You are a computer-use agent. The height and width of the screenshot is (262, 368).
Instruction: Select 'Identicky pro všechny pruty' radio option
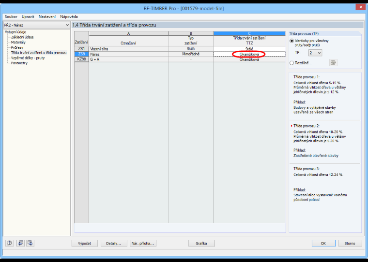coord(291,41)
